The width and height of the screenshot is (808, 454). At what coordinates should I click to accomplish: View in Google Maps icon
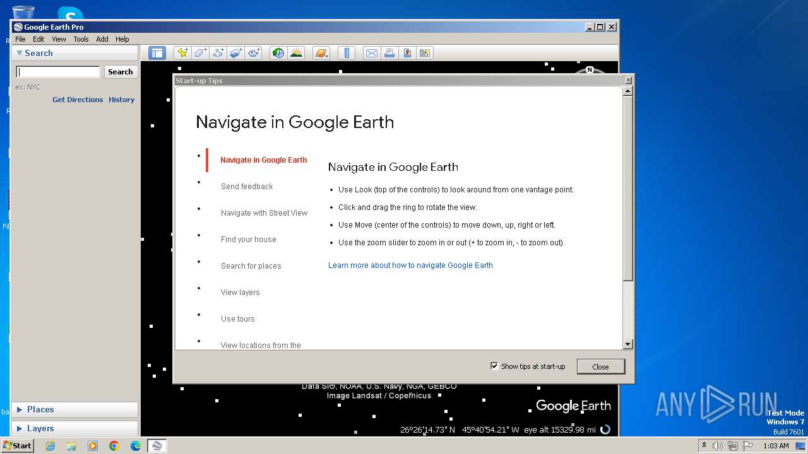tap(425, 53)
